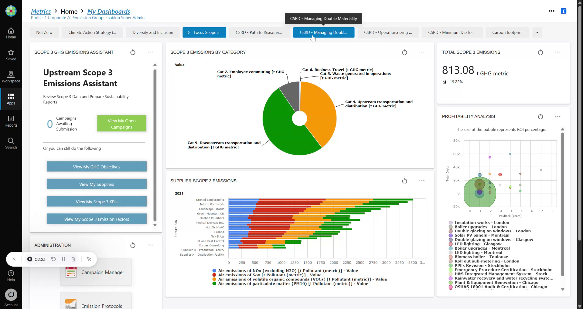583x309 pixels.
Task: Open the Workspace sidebar icon
Action: pos(11,77)
